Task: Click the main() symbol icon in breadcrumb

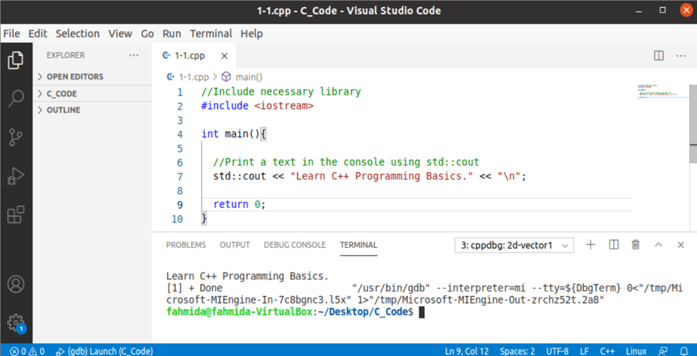Action: point(226,77)
